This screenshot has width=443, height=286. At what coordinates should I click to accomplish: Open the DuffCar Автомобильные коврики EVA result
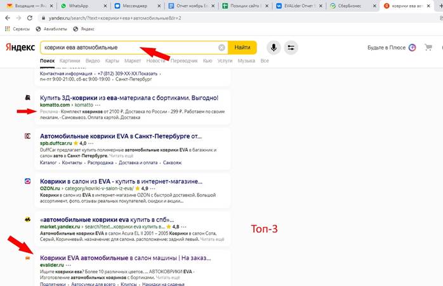pyautogui.click(x=121, y=136)
